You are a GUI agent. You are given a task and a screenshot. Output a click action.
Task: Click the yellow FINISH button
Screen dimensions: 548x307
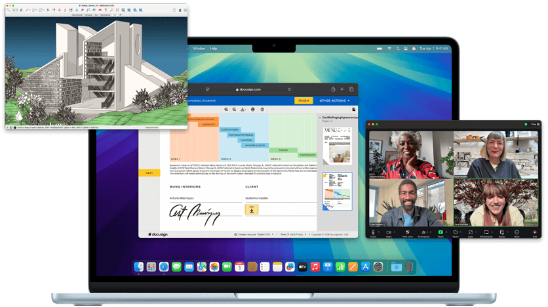[303, 101]
